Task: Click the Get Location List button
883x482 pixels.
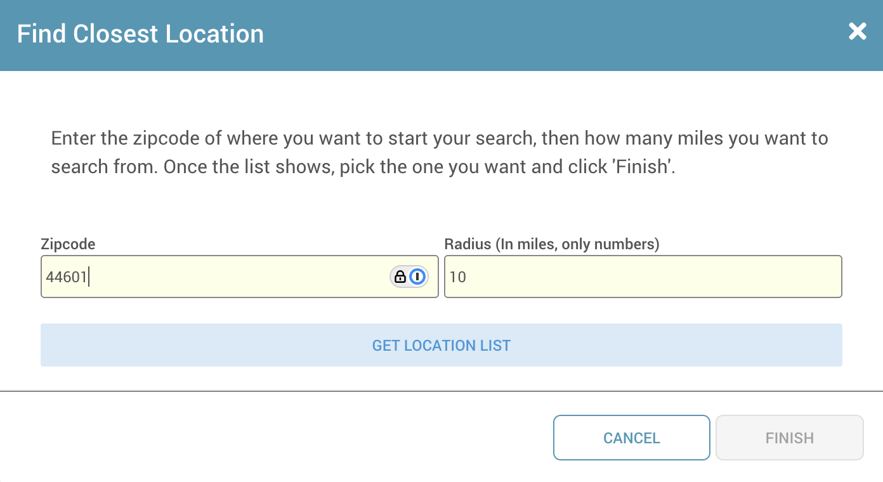Action: tap(442, 345)
